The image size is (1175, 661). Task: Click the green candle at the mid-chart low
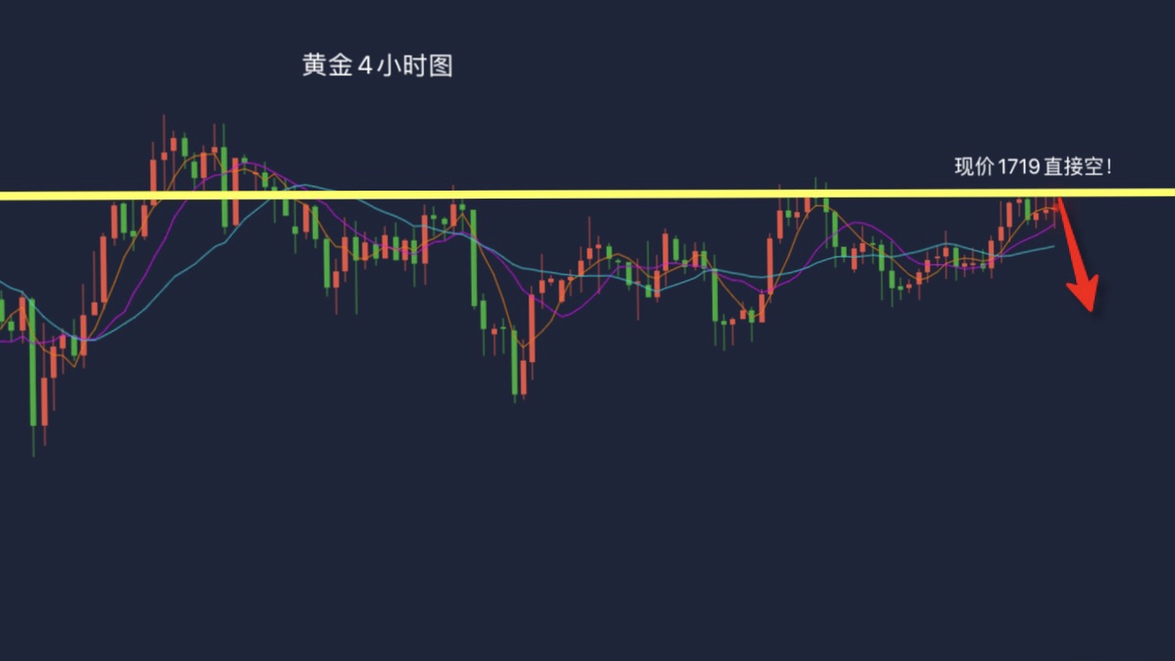click(x=515, y=363)
